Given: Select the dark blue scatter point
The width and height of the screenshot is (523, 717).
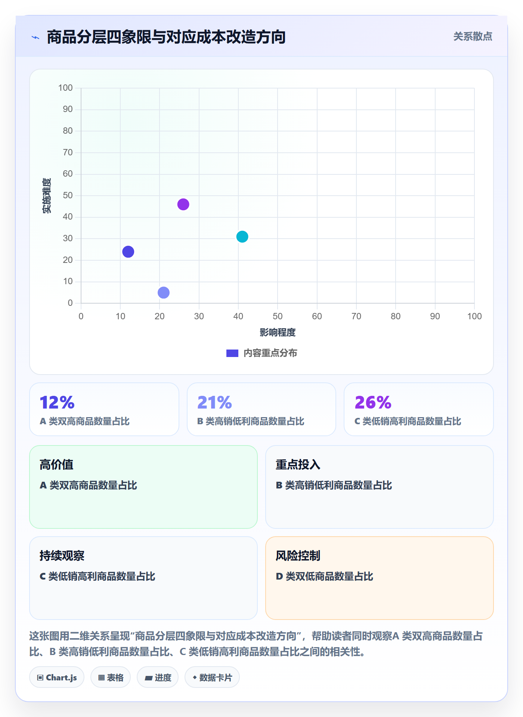Looking at the screenshot, I should pyautogui.click(x=128, y=252).
